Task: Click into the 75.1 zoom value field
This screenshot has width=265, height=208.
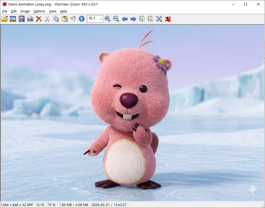Action: [93, 19]
